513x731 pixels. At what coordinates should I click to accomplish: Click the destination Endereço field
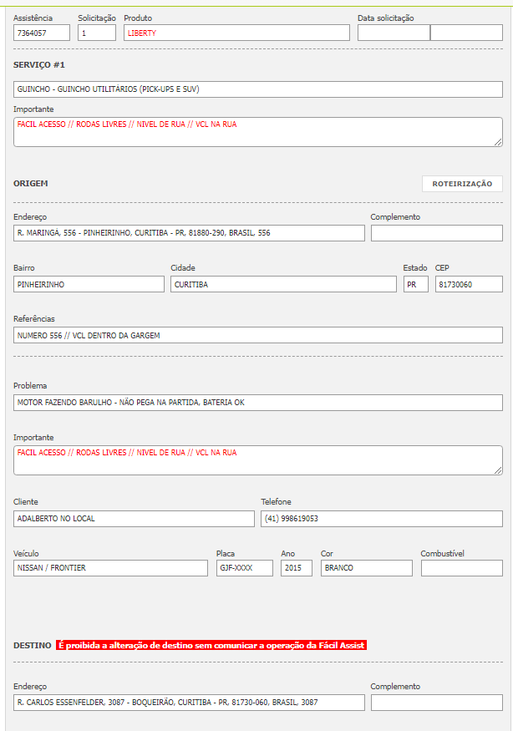(189, 703)
